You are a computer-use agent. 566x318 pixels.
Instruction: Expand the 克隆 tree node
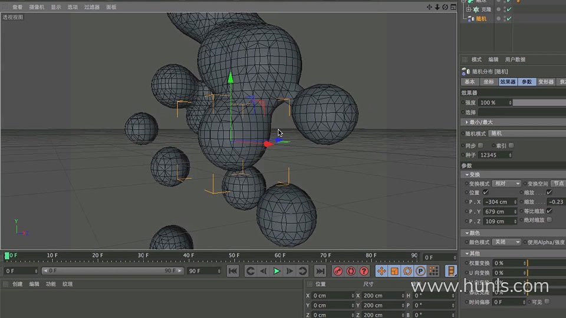pyautogui.click(x=468, y=9)
